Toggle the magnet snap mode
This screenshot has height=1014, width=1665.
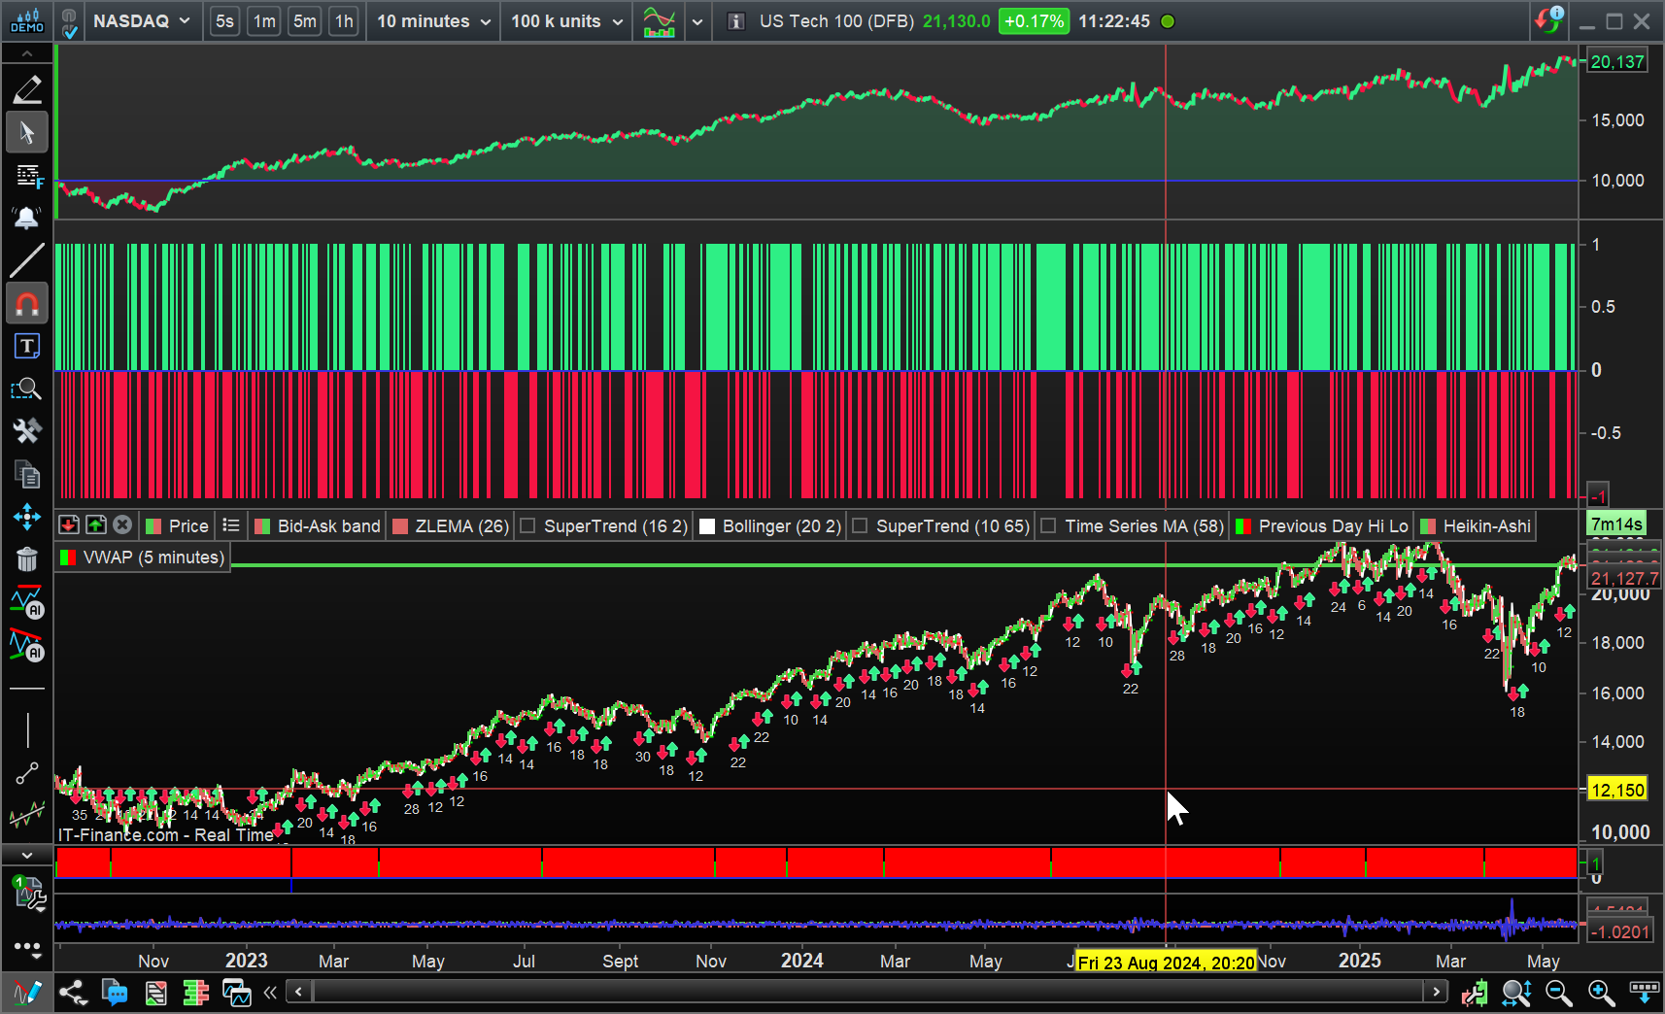click(x=27, y=304)
